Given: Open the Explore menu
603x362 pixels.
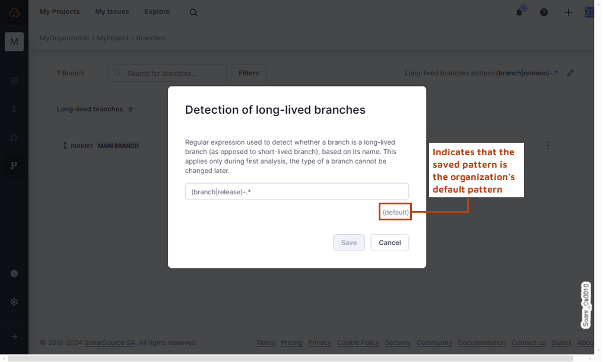Looking at the screenshot, I should pyautogui.click(x=157, y=11).
